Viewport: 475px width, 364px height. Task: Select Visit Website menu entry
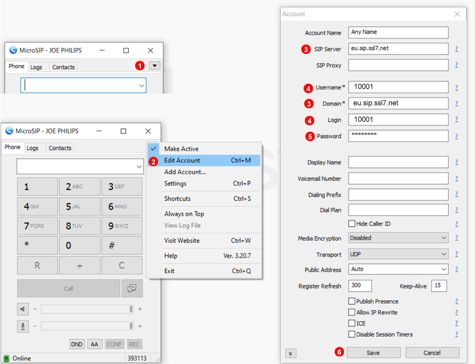tap(204, 241)
